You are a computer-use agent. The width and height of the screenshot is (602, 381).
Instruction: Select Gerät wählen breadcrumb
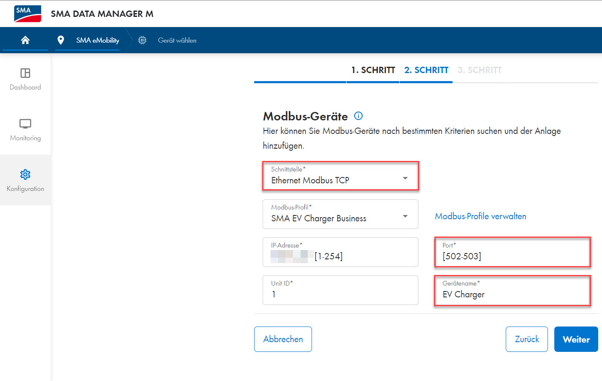(177, 40)
